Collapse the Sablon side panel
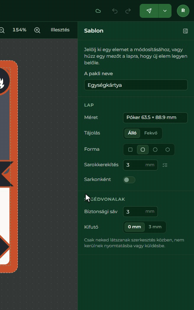This screenshot has width=194, height=310. click(185, 31)
